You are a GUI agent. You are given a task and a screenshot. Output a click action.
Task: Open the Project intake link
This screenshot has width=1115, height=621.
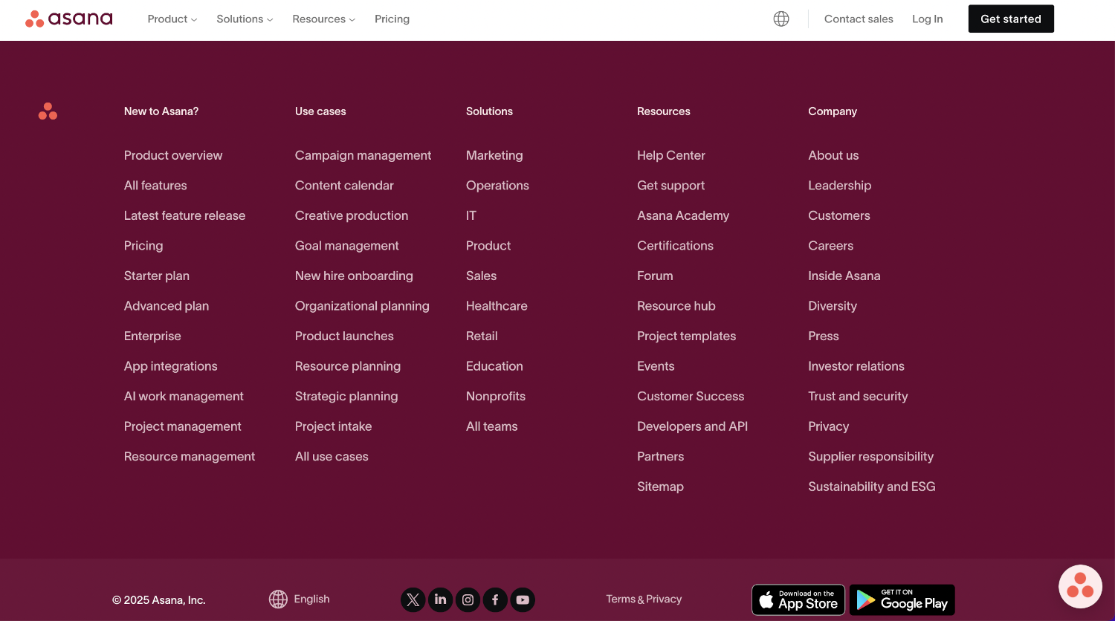pos(333,426)
